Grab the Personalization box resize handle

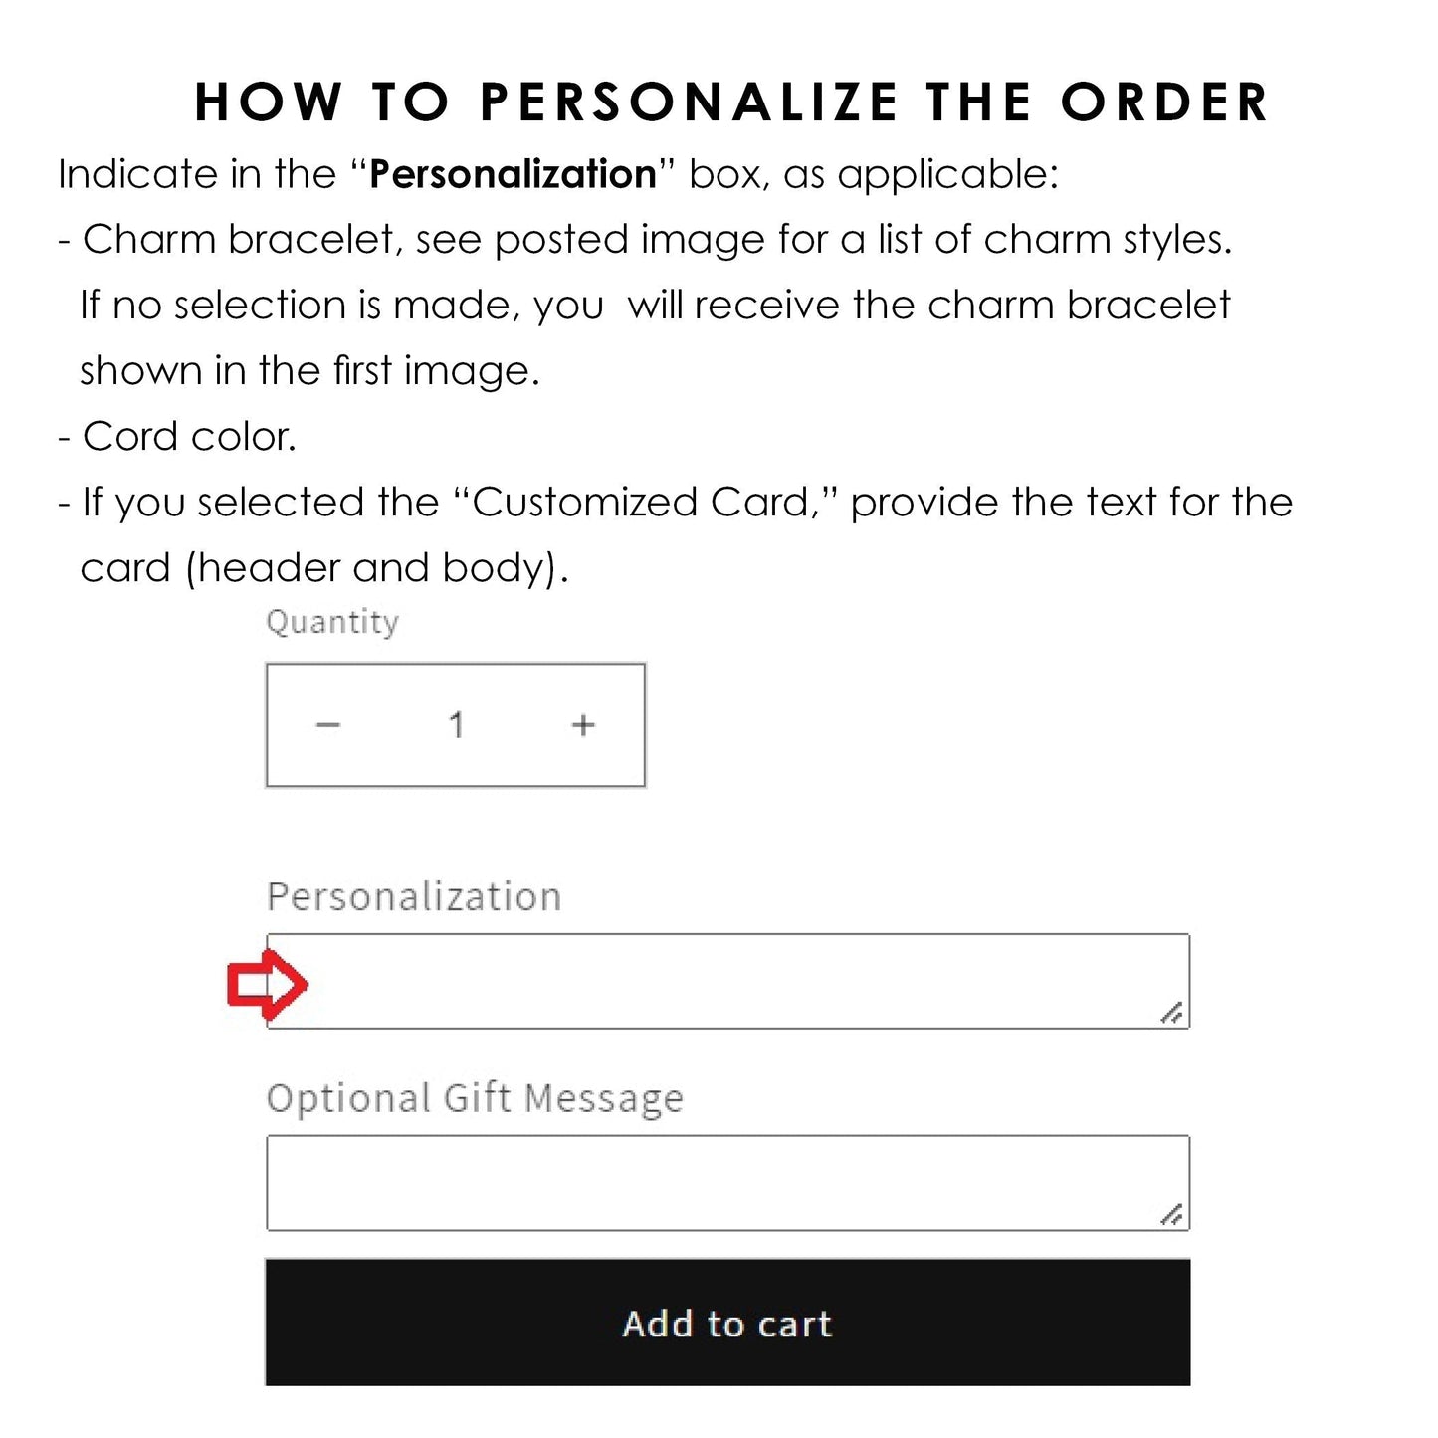coord(1172,1013)
